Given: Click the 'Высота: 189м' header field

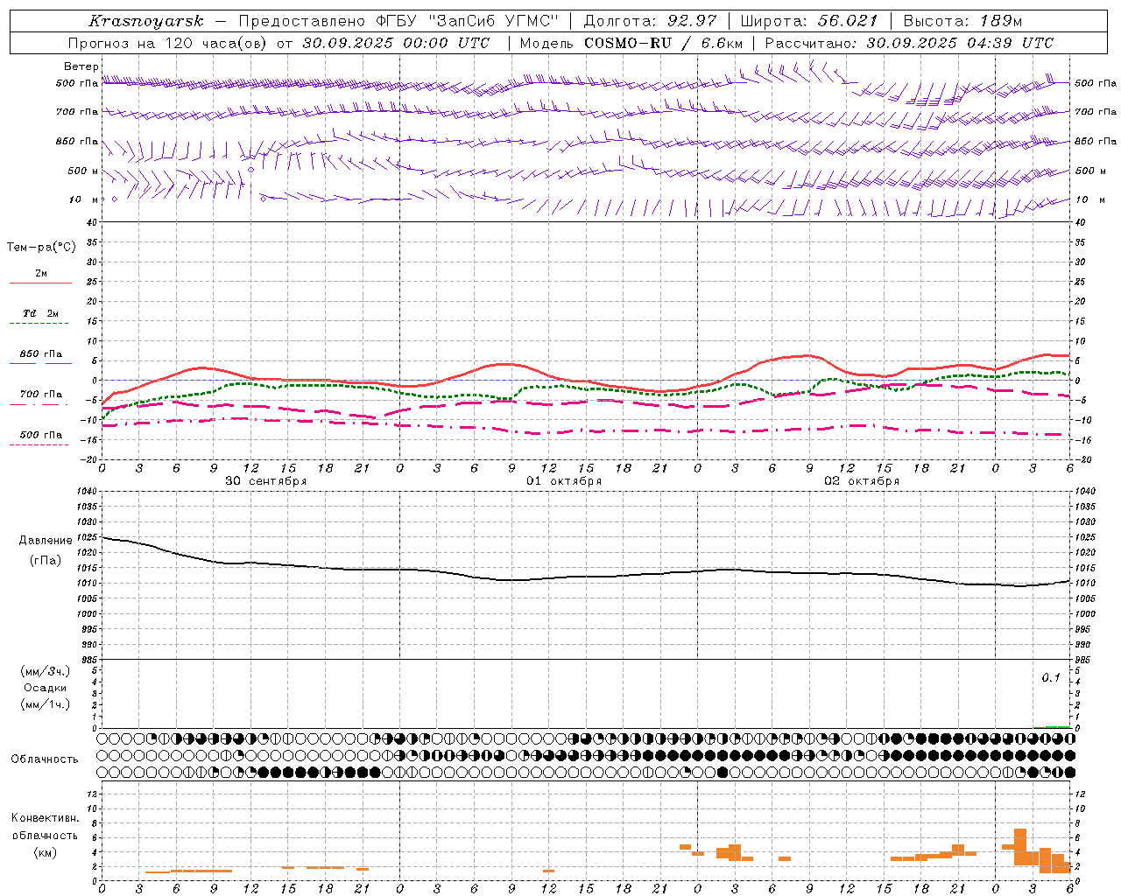Looking at the screenshot, I should 962,21.
